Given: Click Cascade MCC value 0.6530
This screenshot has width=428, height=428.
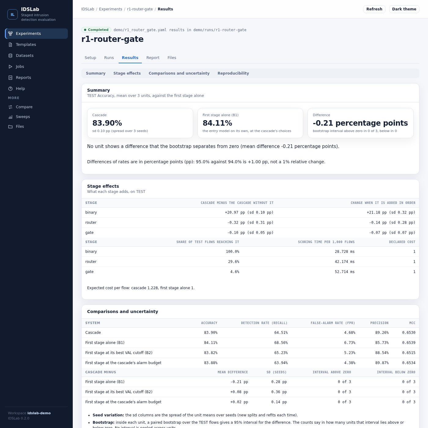Looking at the screenshot, I should [409, 333].
